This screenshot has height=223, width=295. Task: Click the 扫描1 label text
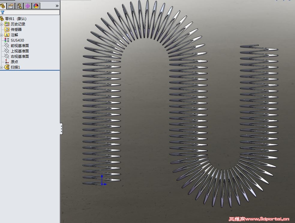[15, 67]
